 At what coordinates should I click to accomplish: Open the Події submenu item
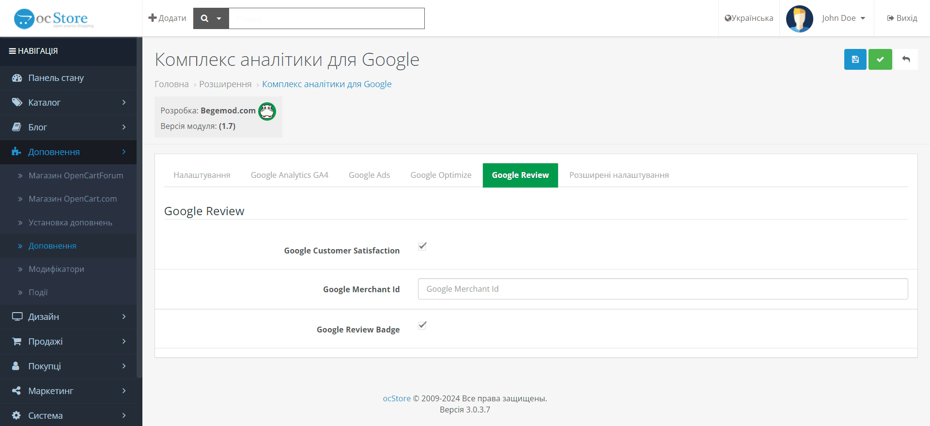click(68, 292)
